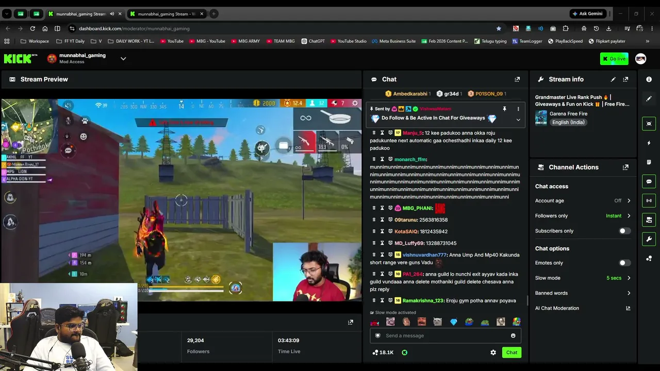Viewport: 660px width, 371px height.
Task: Reload the page with browser refresh icon
Action: pyautogui.click(x=32, y=28)
